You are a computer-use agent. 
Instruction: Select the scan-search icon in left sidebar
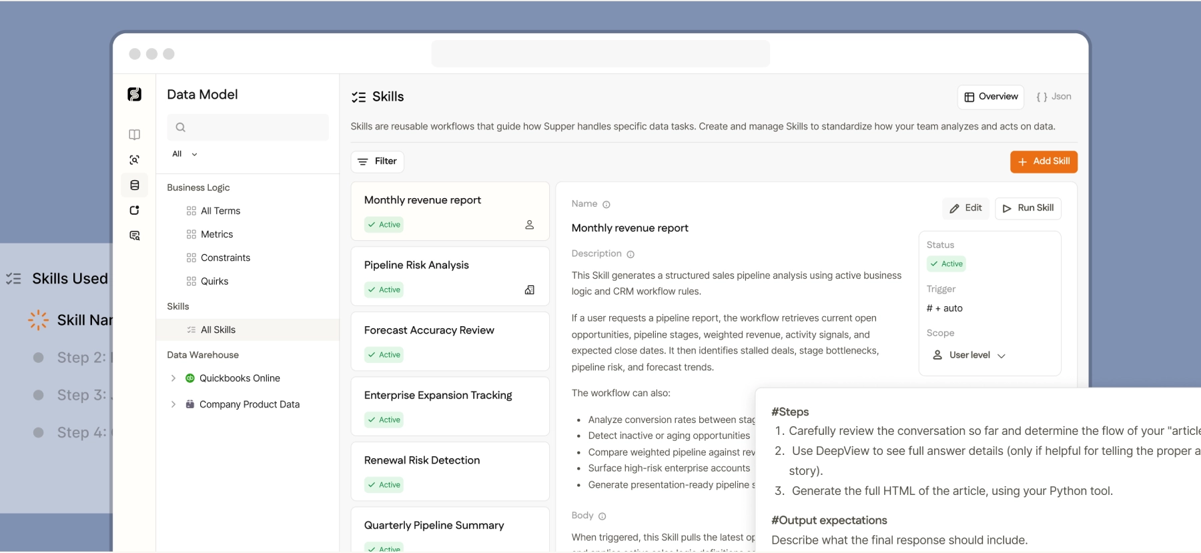(134, 160)
